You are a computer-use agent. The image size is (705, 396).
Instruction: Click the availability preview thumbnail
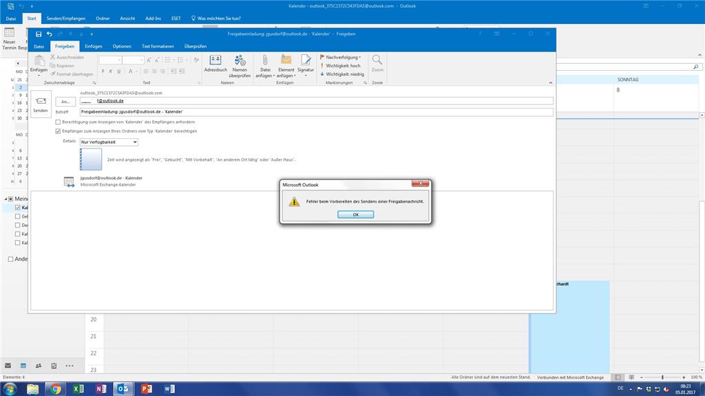coord(91,159)
